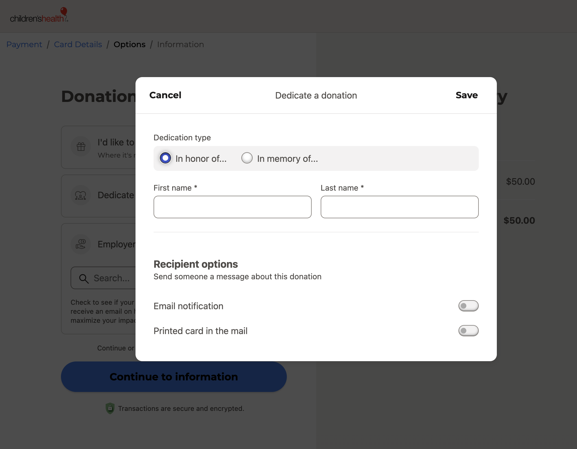
Task: Select the 'In memory of...' radio option
Action: point(247,158)
